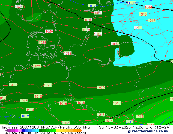
Task: Click the forecast date Sa 15-03-2025 12:00 UTC
Action: pyautogui.click(x=126, y=127)
